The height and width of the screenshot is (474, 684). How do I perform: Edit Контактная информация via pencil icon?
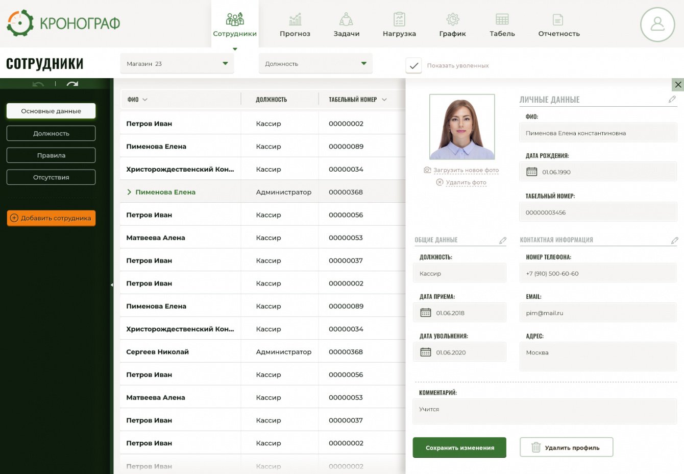pyautogui.click(x=674, y=240)
